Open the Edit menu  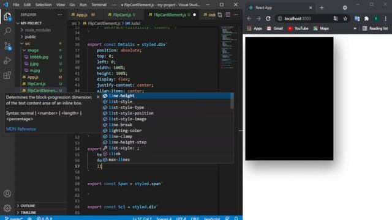(27, 5)
